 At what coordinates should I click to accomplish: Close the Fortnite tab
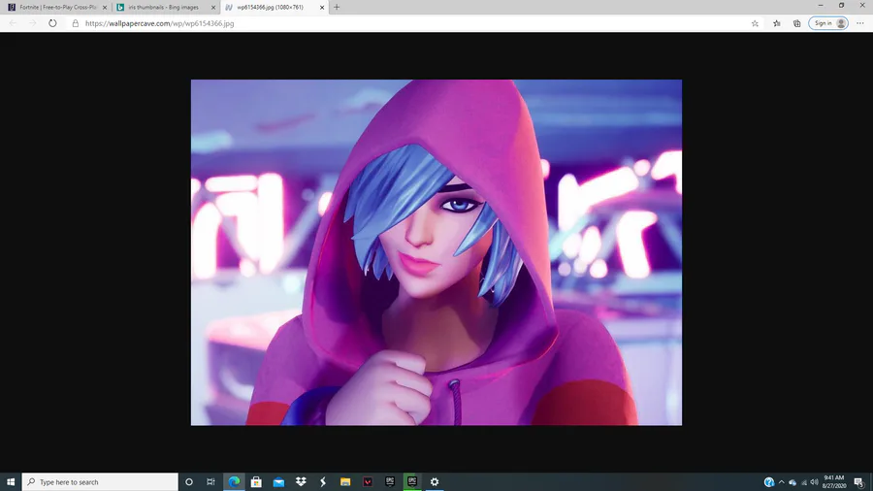pos(105,7)
